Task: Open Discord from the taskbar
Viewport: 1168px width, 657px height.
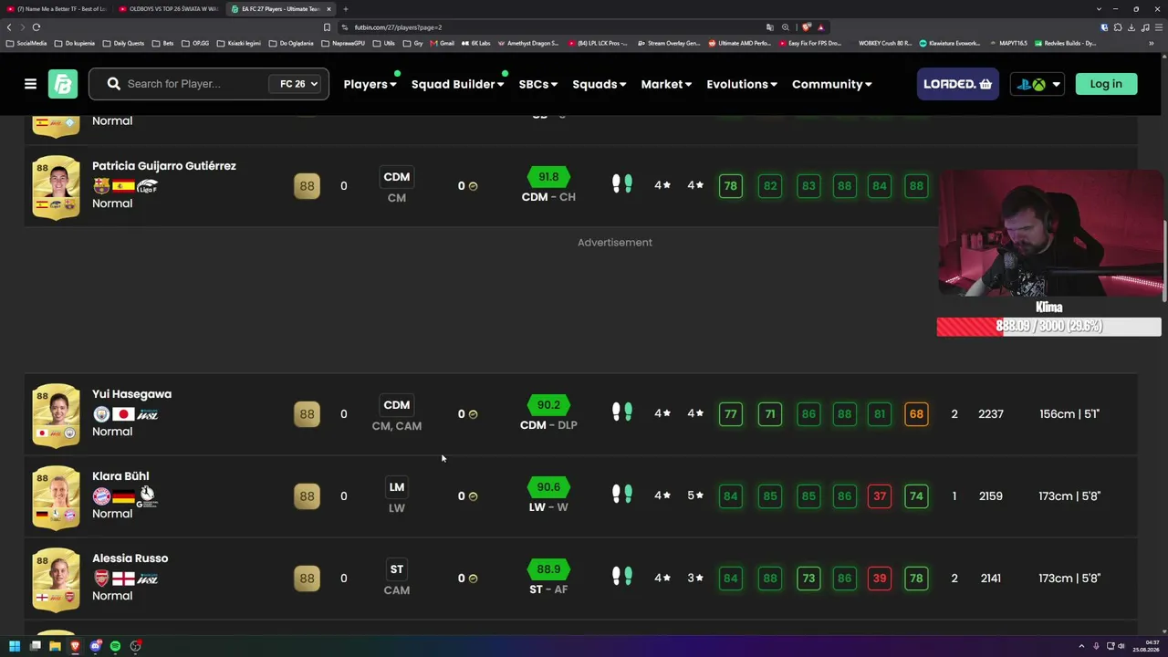Action: (95, 646)
